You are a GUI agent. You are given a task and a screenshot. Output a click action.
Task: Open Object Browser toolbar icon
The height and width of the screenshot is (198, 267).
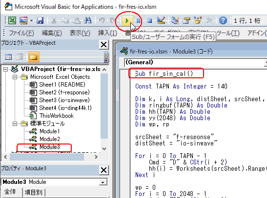click(198, 20)
